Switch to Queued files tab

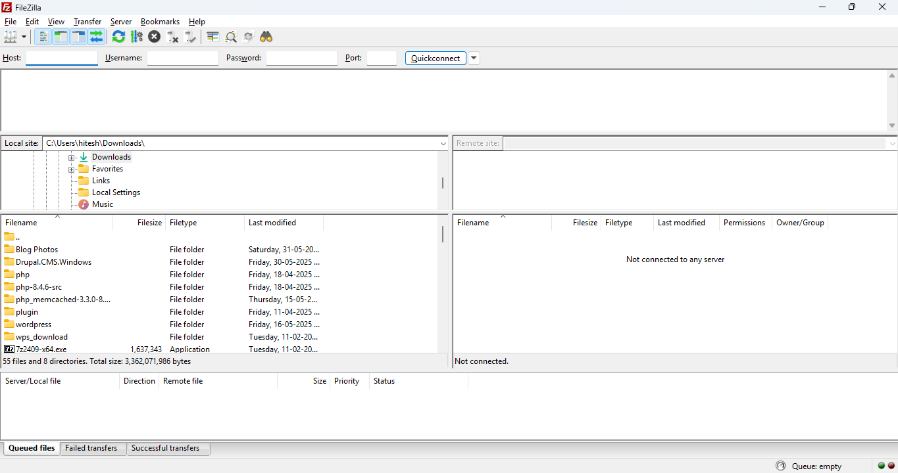[x=32, y=448]
